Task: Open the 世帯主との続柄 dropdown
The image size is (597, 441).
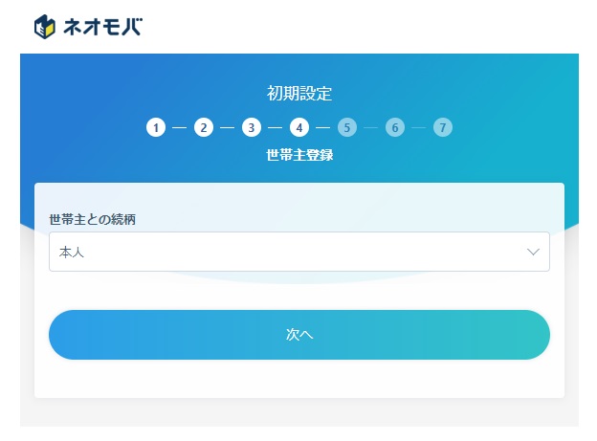Action: 287,252
